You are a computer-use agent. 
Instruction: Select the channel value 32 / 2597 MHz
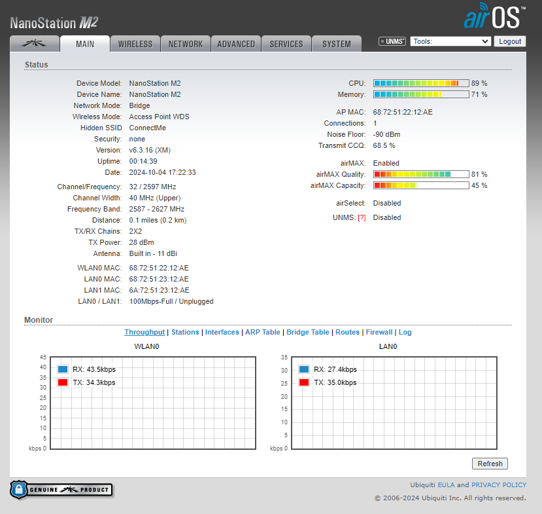(152, 187)
